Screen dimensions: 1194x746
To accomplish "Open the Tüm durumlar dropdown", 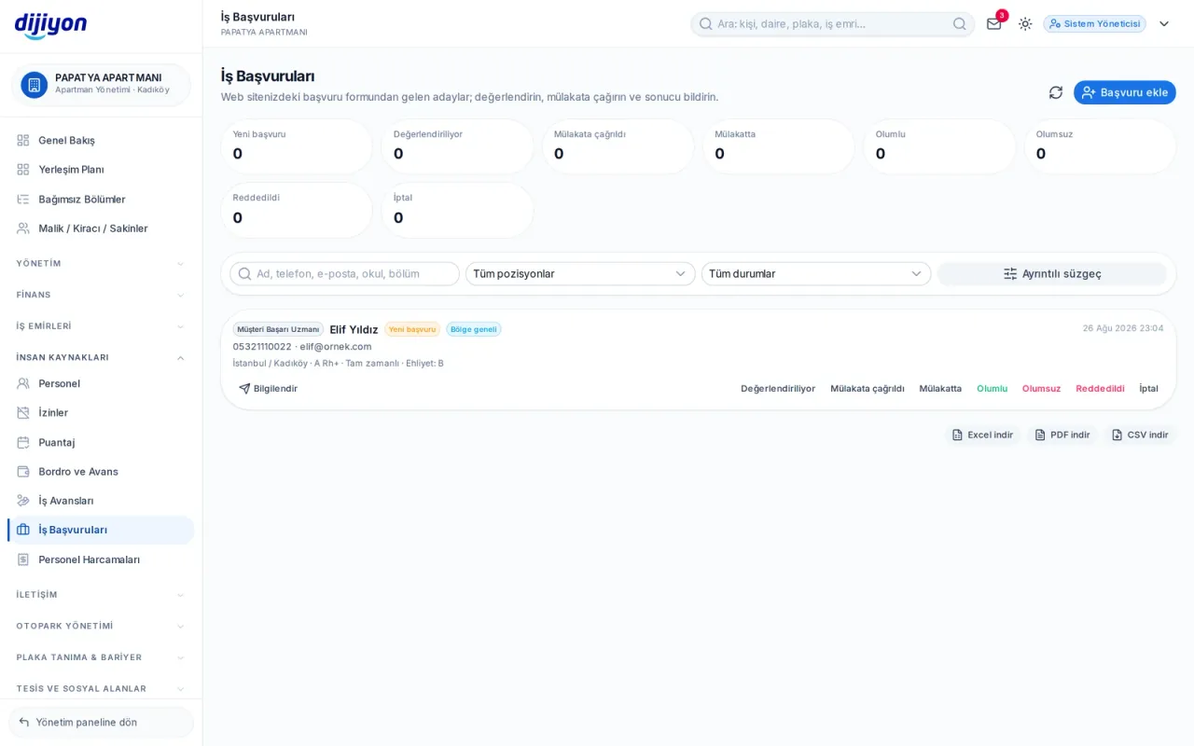I will 816,273.
